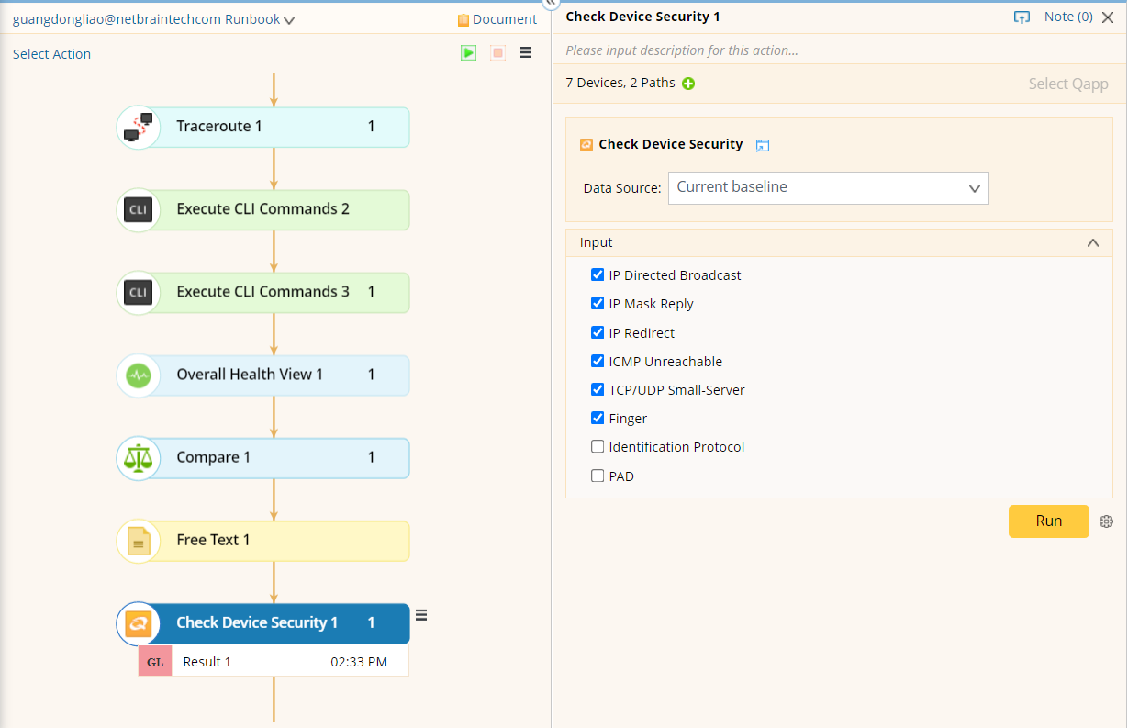Viewport: 1128px width, 728px height.
Task: Select the Overall Health View heartbeat icon
Action: (x=138, y=375)
